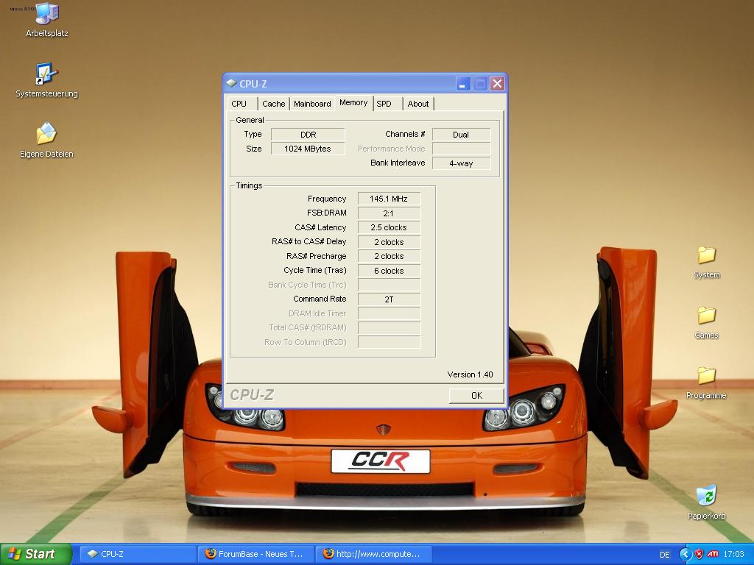Click the Bank Interleave value 4-way
This screenshot has width=754, height=565.
(461, 163)
